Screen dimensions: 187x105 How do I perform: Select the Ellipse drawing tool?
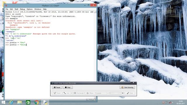click(90, 93)
